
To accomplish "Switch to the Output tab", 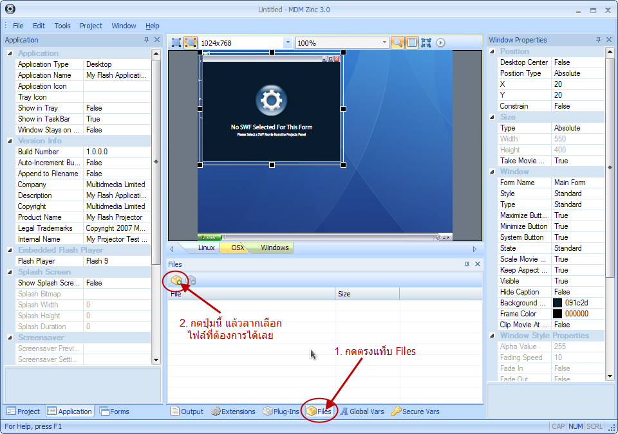I will [187, 411].
